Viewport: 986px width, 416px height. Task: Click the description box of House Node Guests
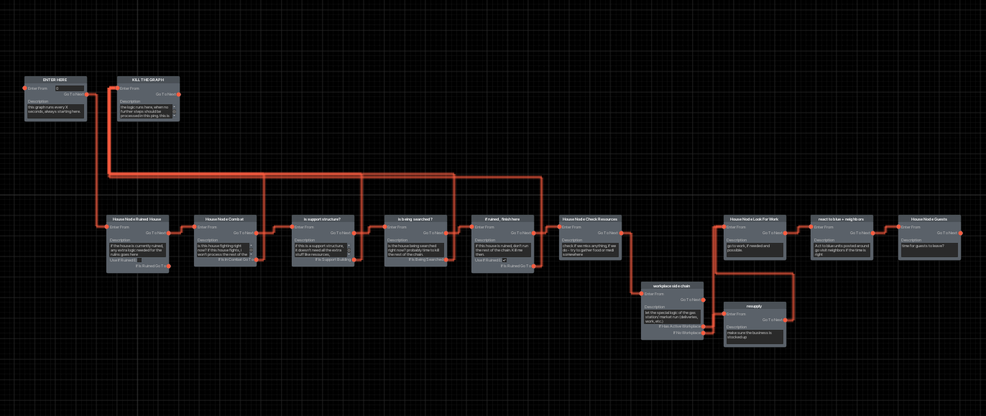click(x=928, y=249)
